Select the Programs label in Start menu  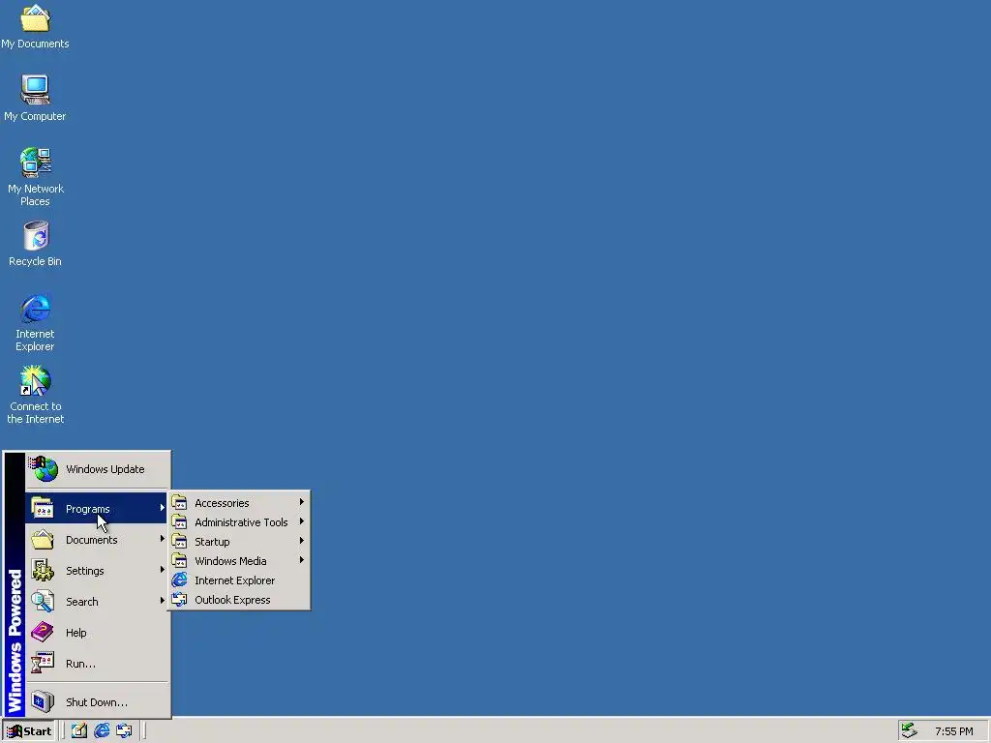[x=88, y=509]
